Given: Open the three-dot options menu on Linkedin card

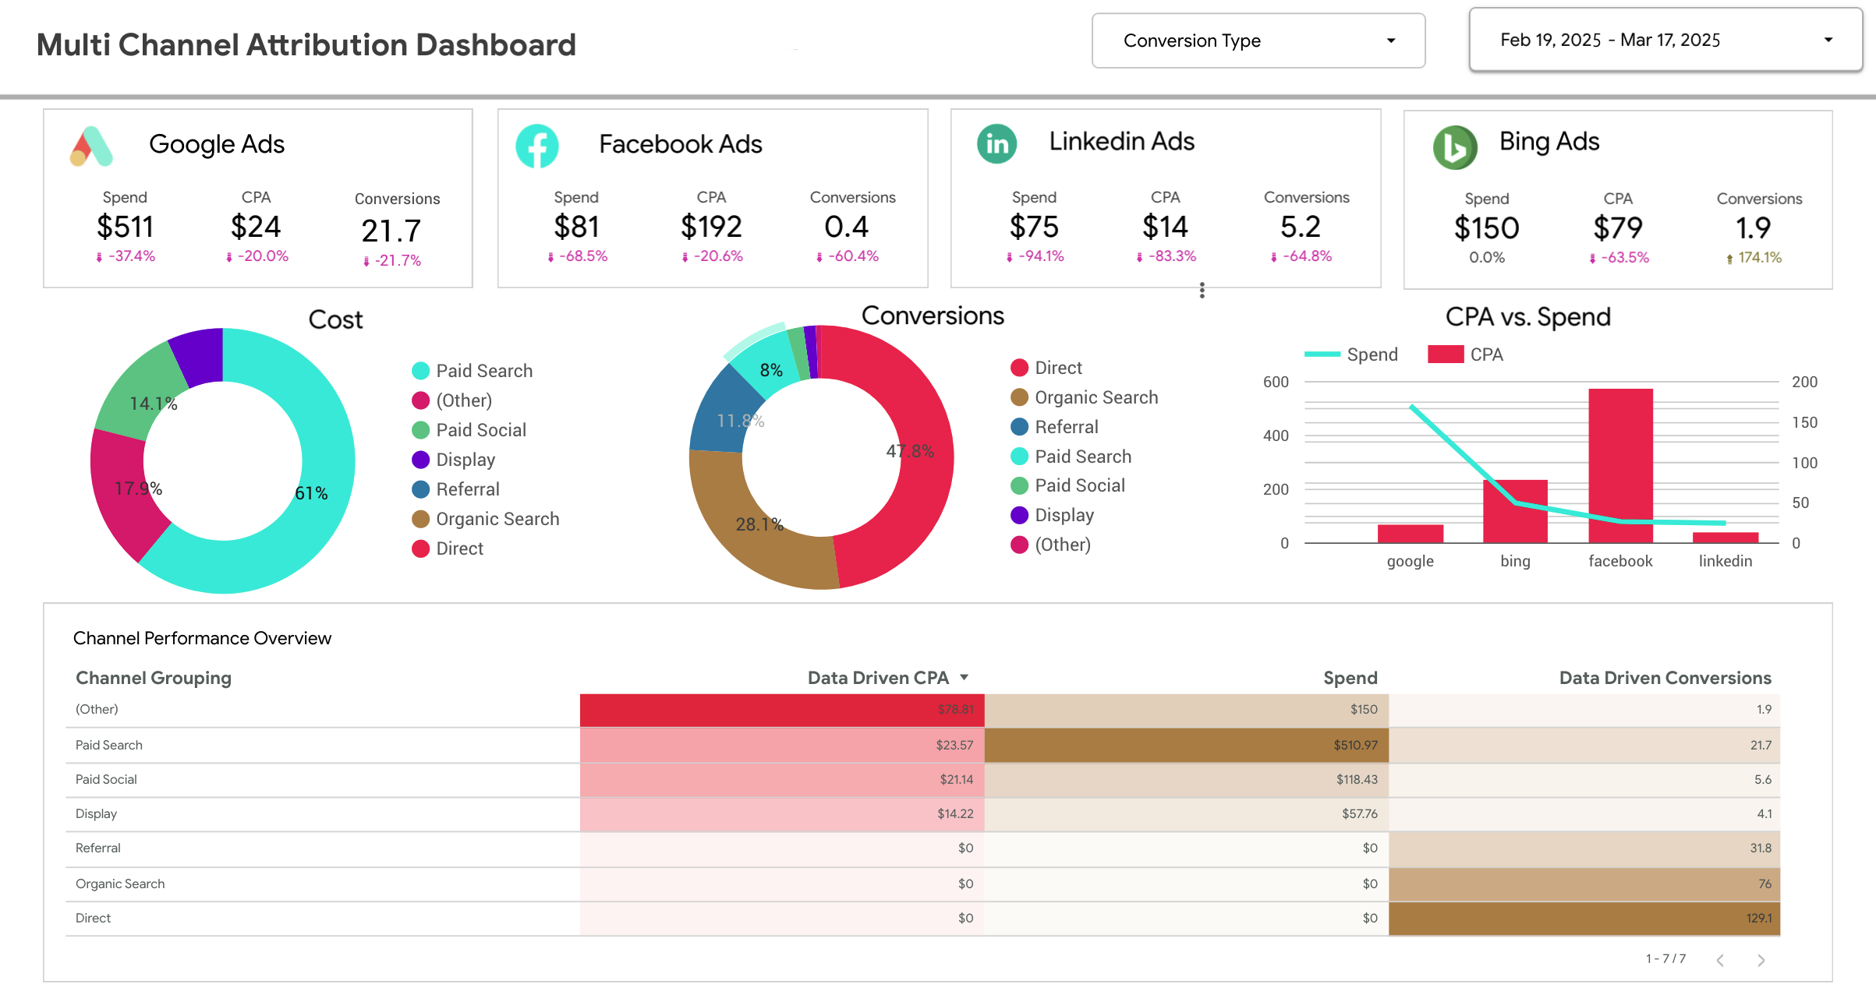Looking at the screenshot, I should pos(1202,291).
